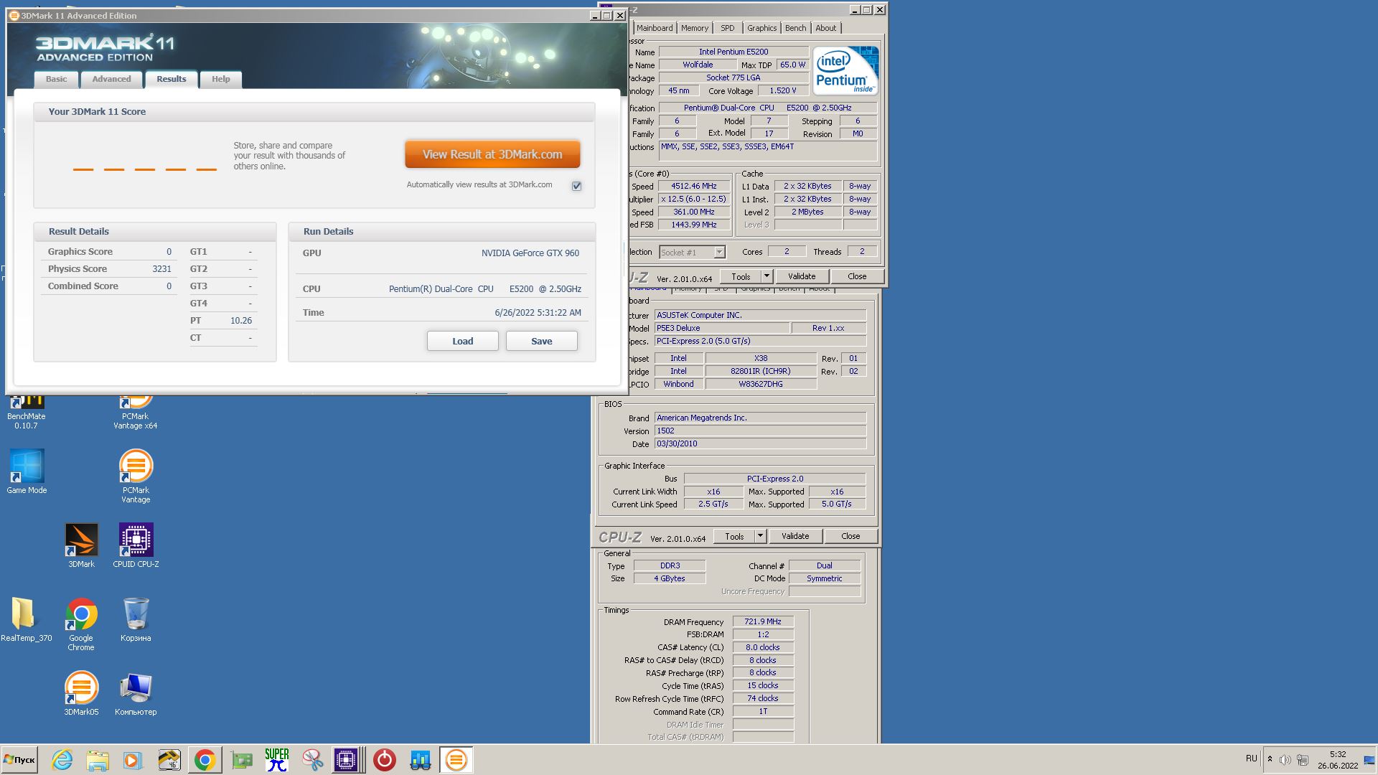Click the clock showing 5:32
Viewport: 1378px width, 775px height.
1338,760
